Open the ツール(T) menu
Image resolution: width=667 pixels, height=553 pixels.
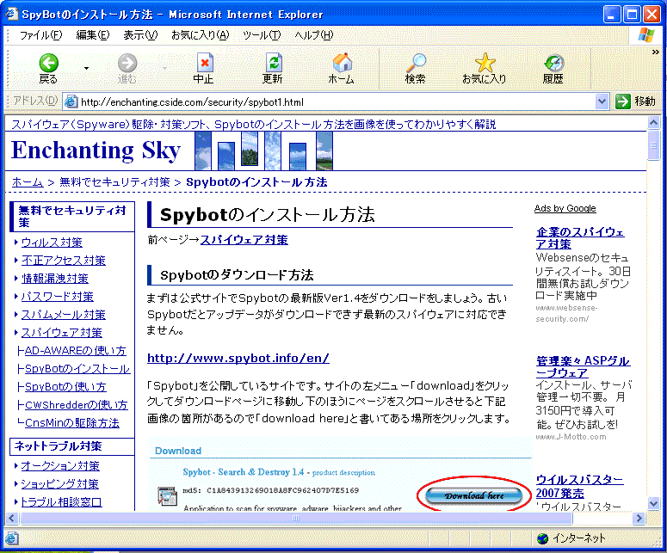click(x=262, y=35)
